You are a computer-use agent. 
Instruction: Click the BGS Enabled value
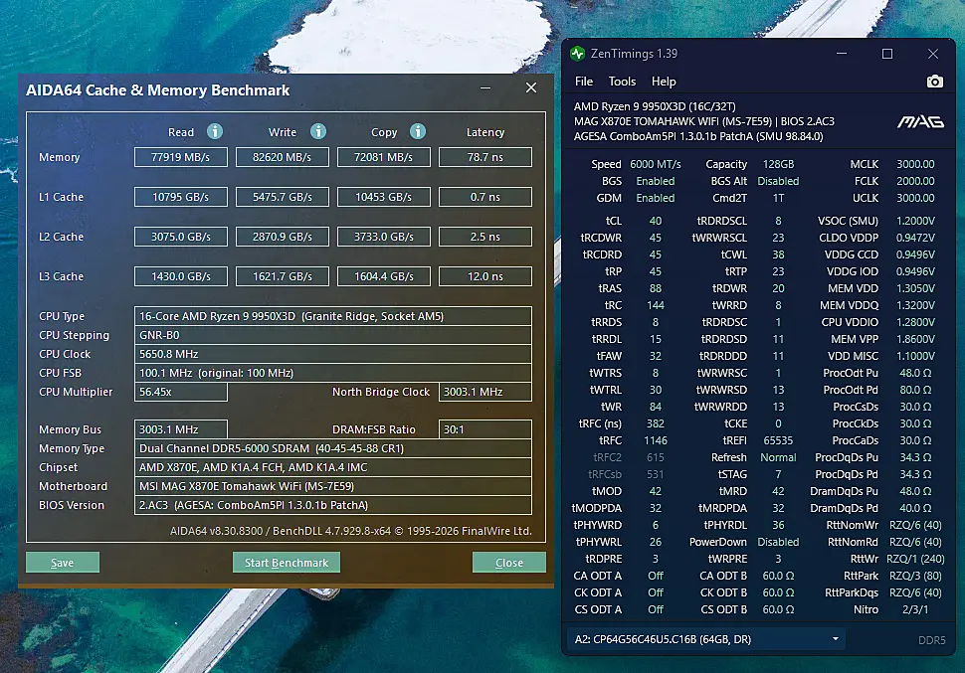click(656, 182)
